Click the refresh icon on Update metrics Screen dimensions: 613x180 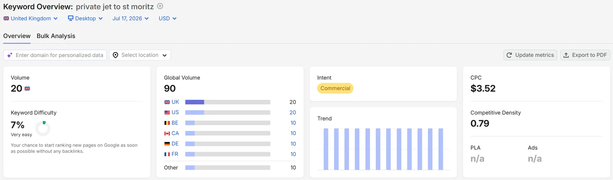(509, 55)
